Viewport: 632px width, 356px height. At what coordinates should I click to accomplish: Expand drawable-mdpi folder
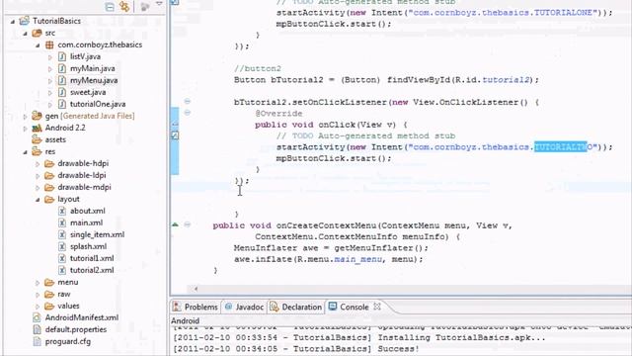pyautogui.click(x=38, y=188)
